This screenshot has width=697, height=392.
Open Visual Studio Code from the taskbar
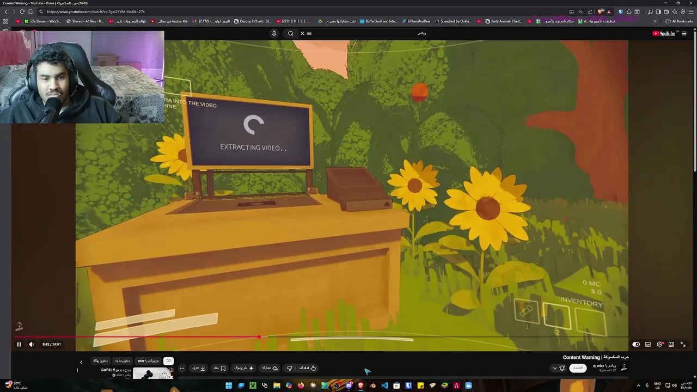pyautogui.click(x=384, y=385)
